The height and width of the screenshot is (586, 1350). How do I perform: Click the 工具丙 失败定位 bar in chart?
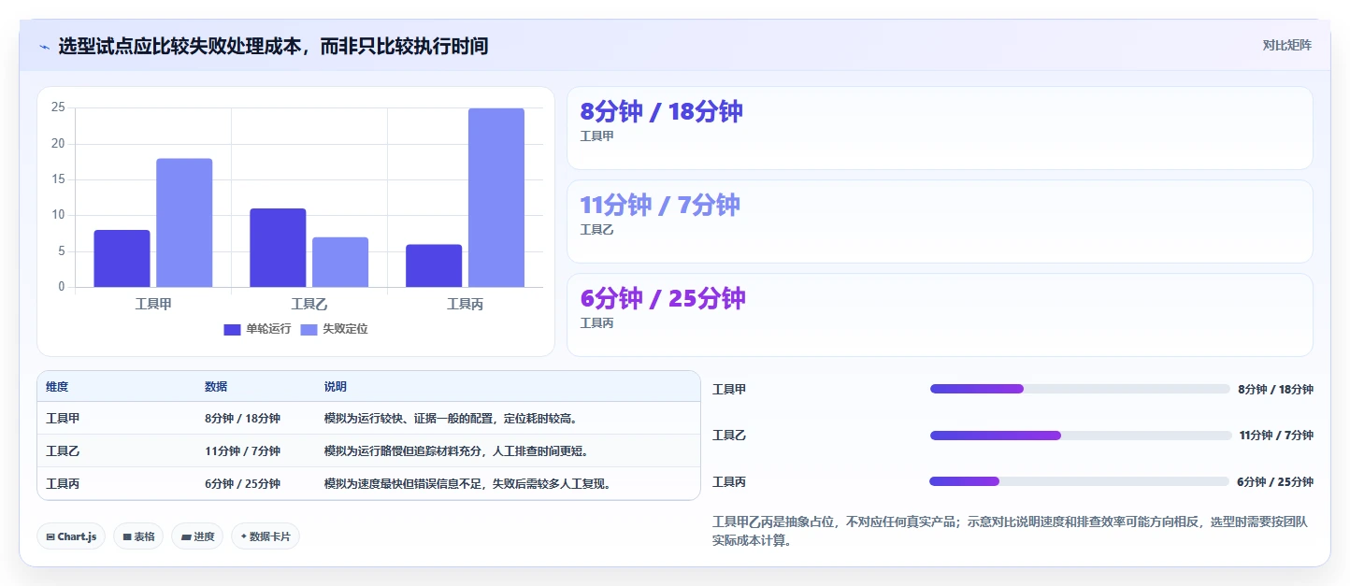pyautogui.click(x=496, y=197)
